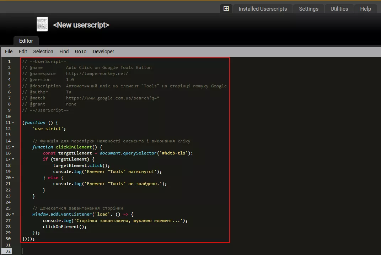Click the console.log line with 'не знайдено.'

[x=110, y=184]
